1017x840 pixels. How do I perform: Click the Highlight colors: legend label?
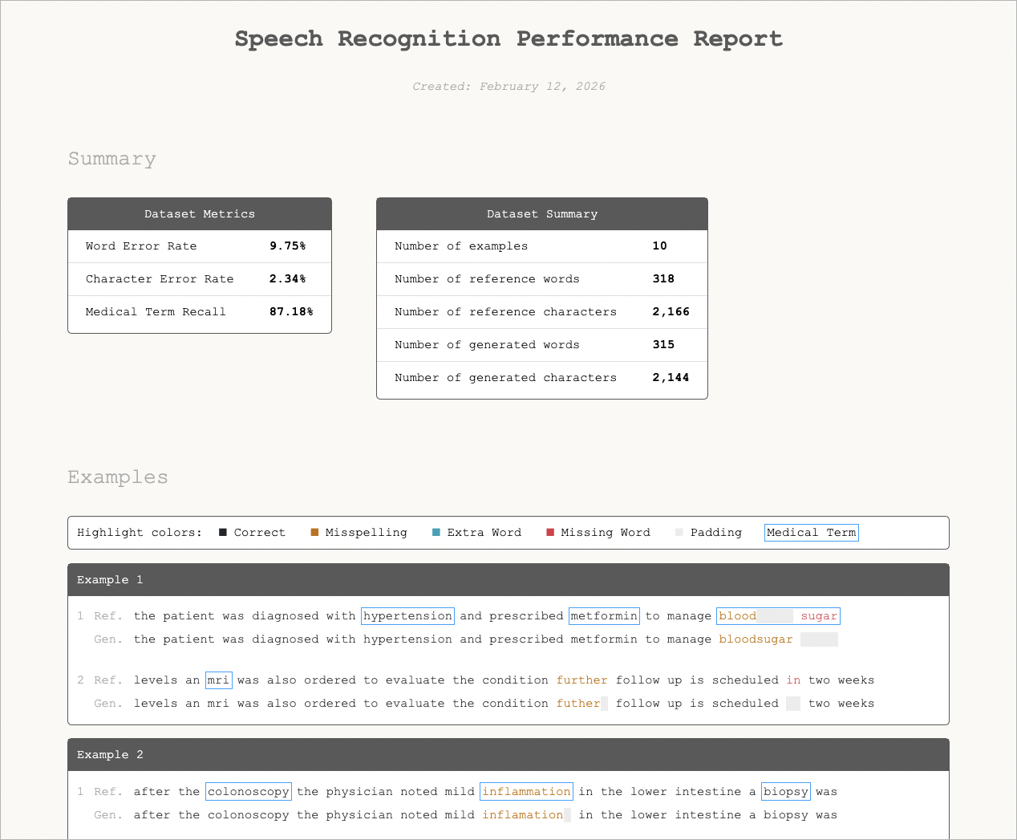point(140,533)
